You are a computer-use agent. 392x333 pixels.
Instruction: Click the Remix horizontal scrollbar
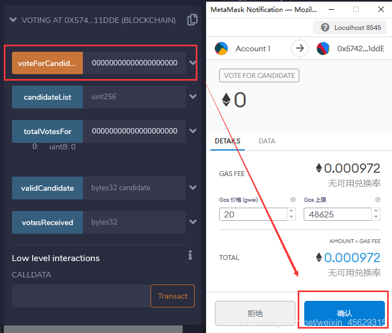tap(93, 329)
